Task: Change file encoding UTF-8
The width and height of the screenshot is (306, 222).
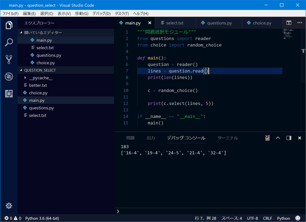Action: (x=252, y=218)
